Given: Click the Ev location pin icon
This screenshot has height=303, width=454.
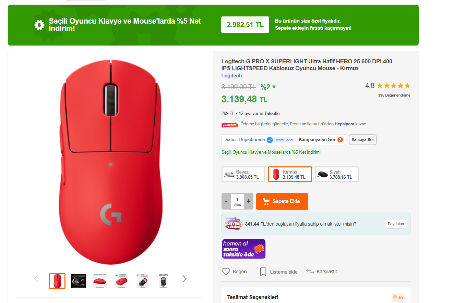Looking at the screenshot, I should point(395,298).
